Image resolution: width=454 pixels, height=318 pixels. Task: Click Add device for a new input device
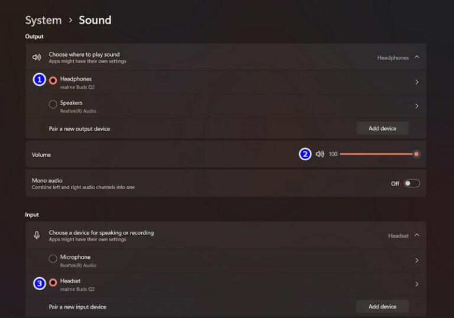click(x=382, y=306)
